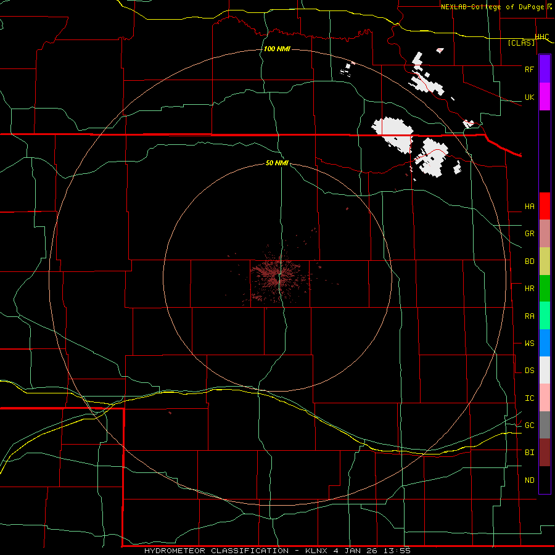
Task: Click the HR legend label
Action: coord(529,289)
